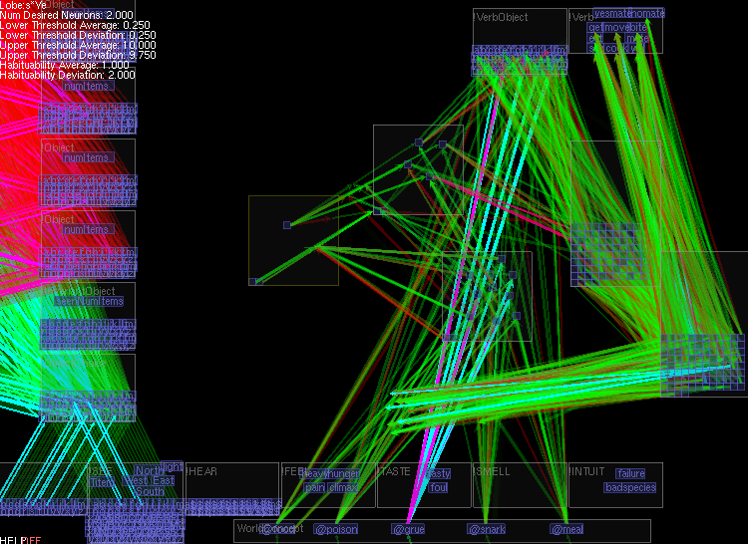Click the North neuron in SEE lobe
Screen dimensions: 748x544
tap(148, 470)
